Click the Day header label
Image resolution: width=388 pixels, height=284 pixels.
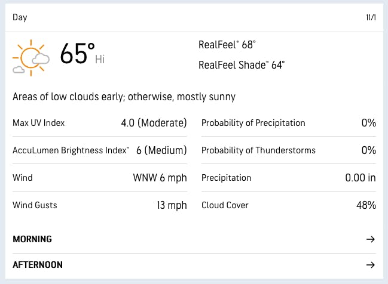pos(20,17)
